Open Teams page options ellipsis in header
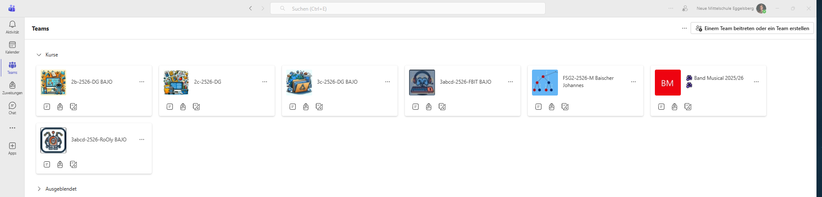 click(x=684, y=28)
